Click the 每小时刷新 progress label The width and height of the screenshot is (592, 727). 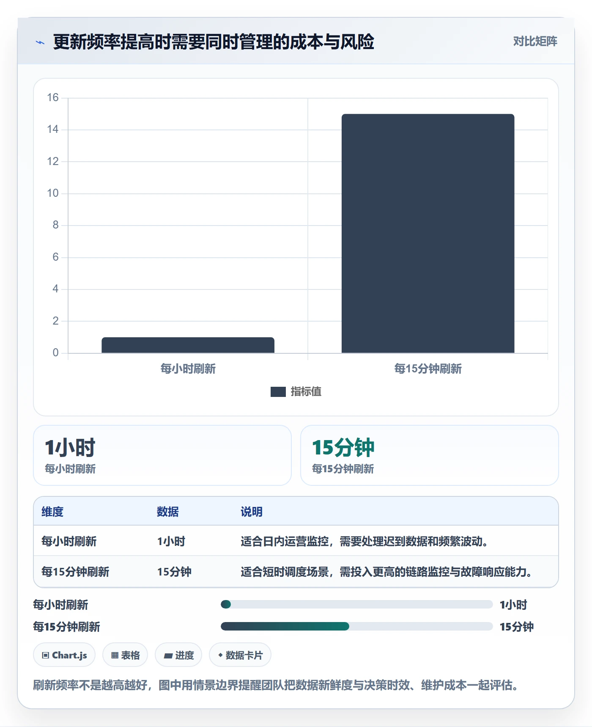60,605
